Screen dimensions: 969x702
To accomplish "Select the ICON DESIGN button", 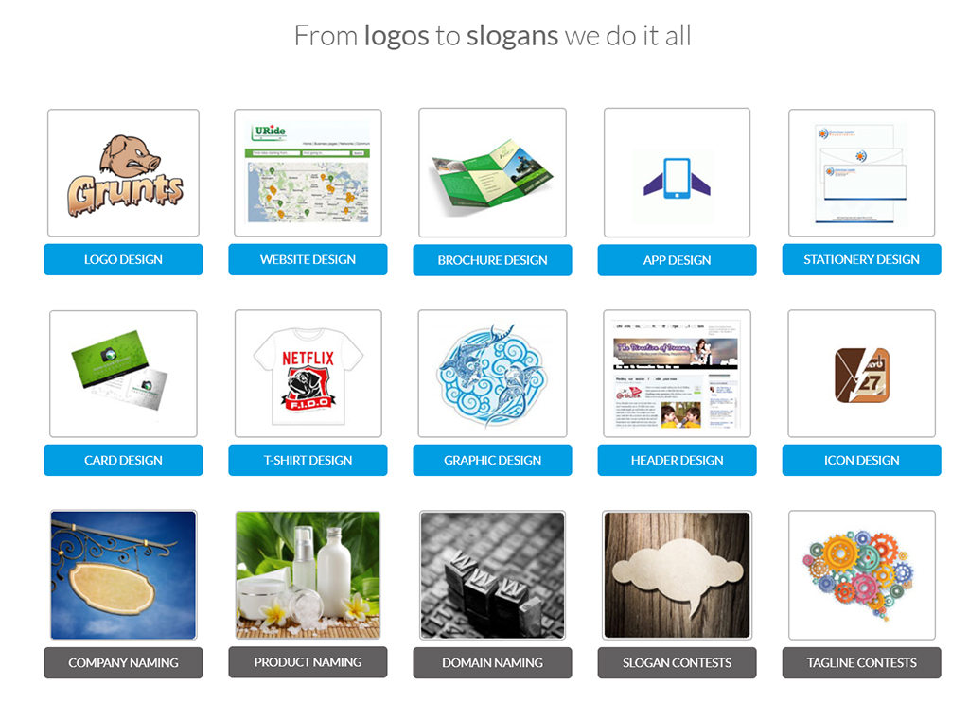I will [x=861, y=461].
